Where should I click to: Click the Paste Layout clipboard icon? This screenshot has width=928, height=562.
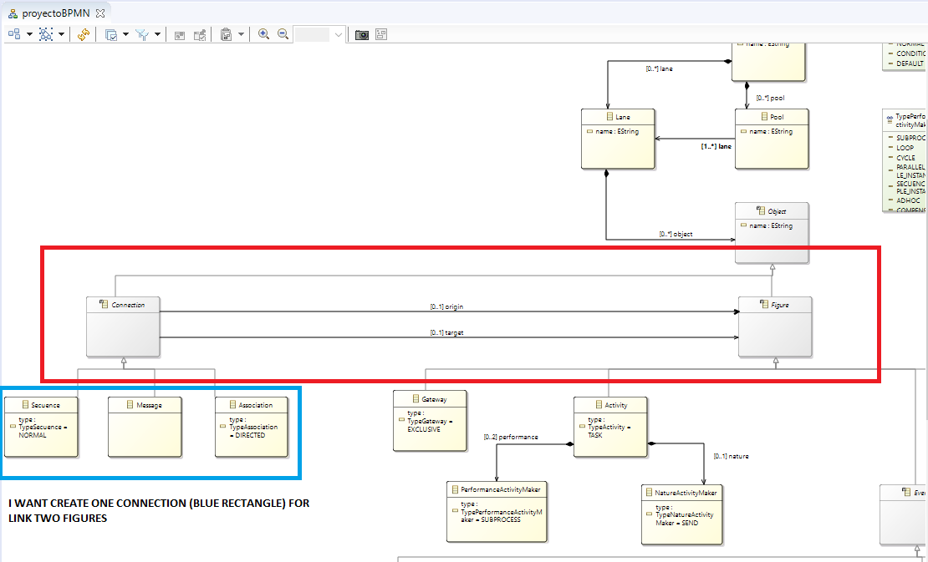tap(226, 35)
